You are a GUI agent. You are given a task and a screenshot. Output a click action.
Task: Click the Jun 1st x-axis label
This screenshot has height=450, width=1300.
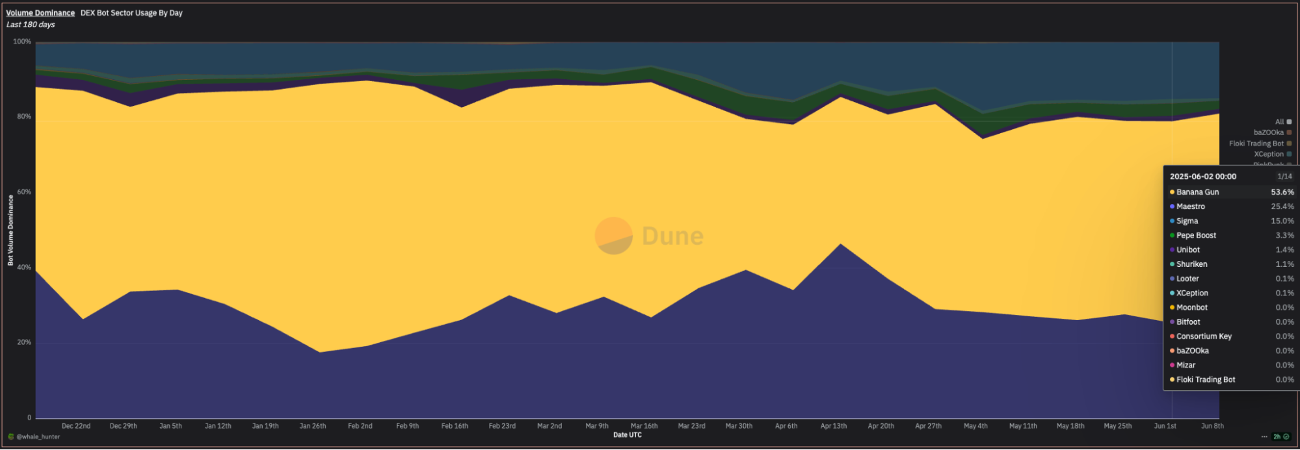pyautogui.click(x=1165, y=426)
